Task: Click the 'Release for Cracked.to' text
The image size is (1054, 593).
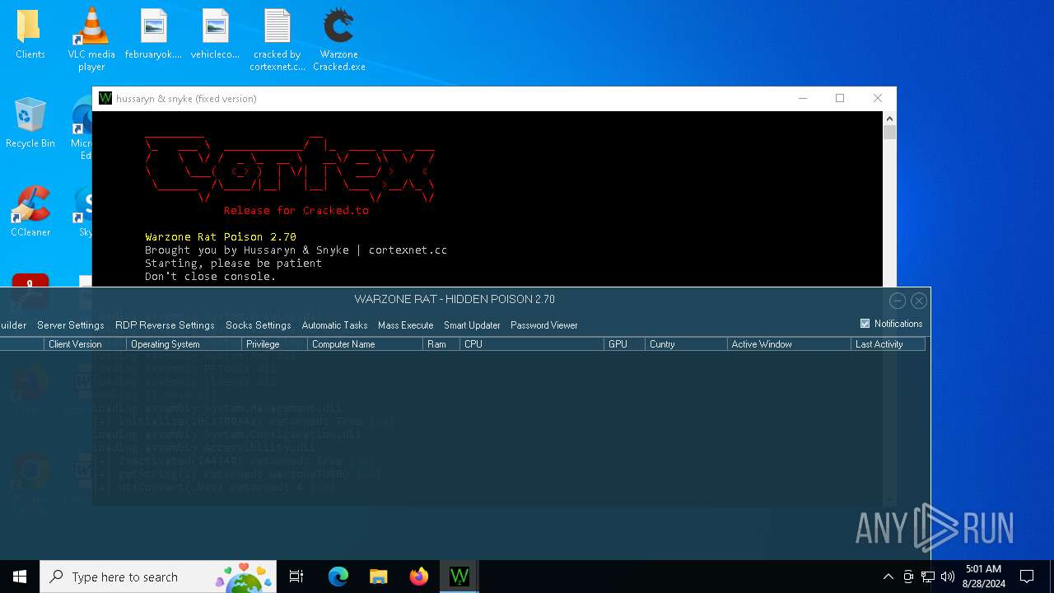Action: 296,211
